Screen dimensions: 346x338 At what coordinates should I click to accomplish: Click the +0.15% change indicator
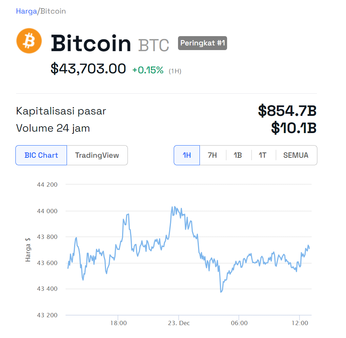point(148,70)
